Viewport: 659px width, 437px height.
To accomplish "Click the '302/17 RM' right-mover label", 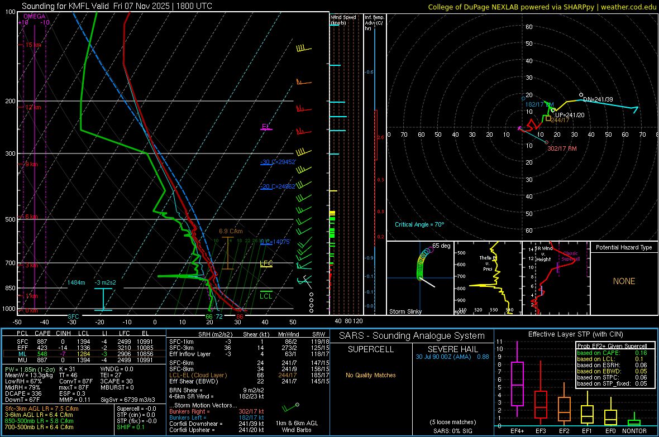I will pos(562,149).
